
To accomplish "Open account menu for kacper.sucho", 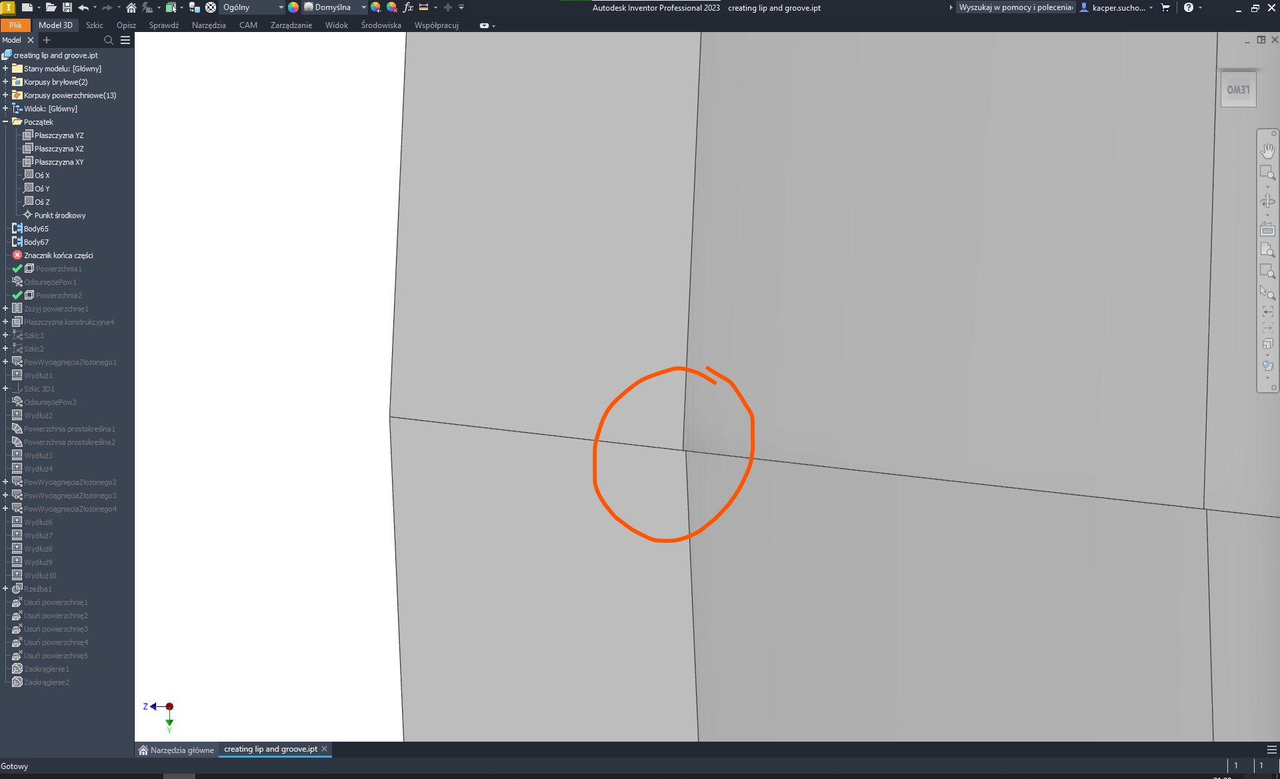I will tap(1120, 7).
